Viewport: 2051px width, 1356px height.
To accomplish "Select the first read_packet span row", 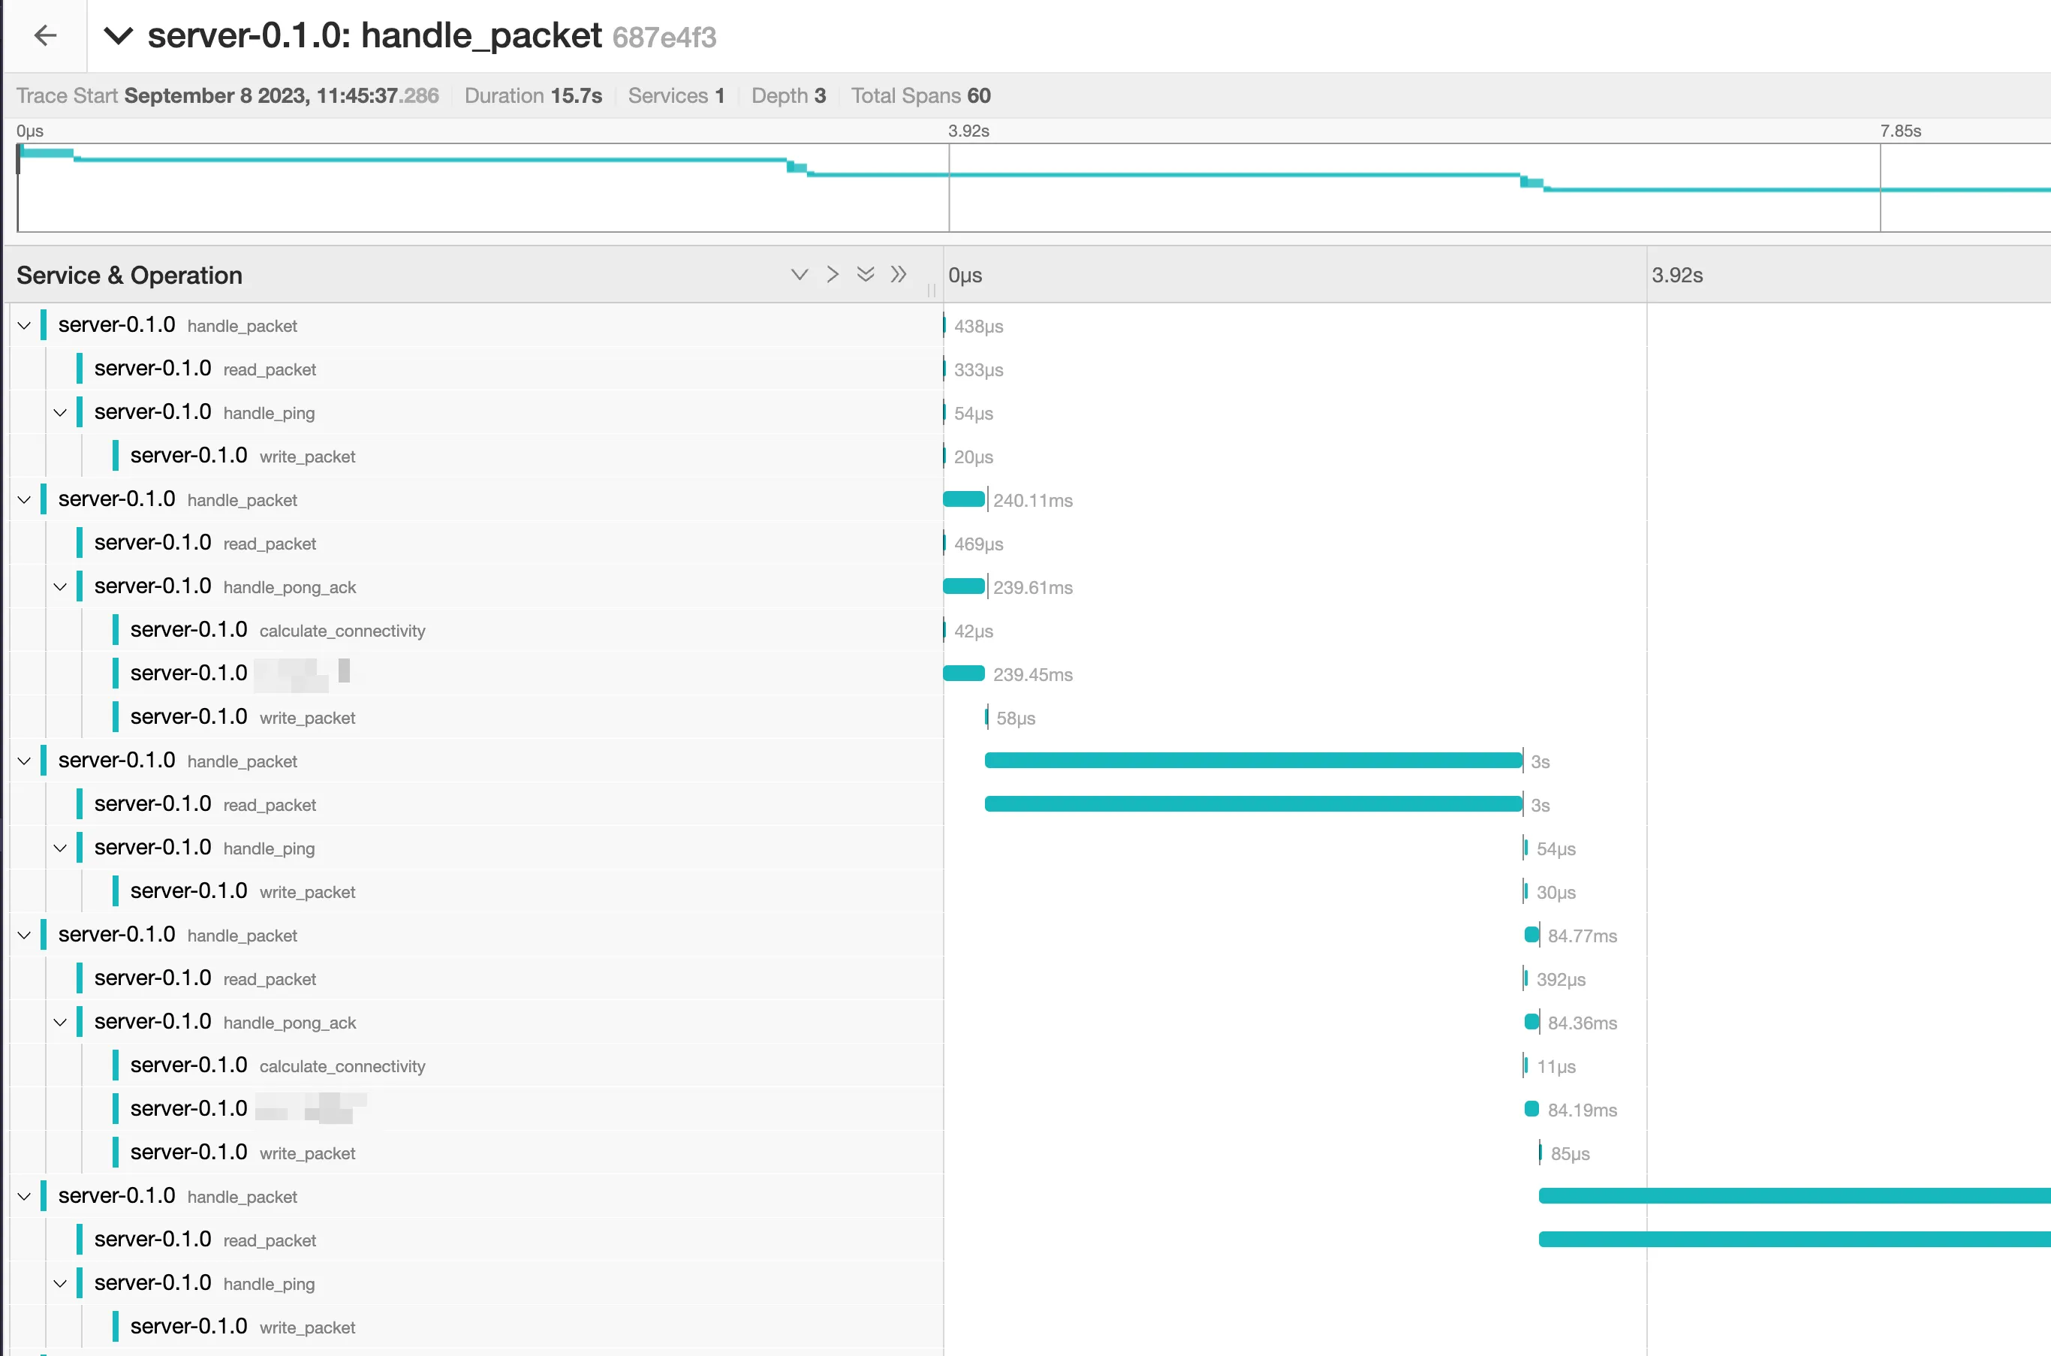I will [269, 369].
